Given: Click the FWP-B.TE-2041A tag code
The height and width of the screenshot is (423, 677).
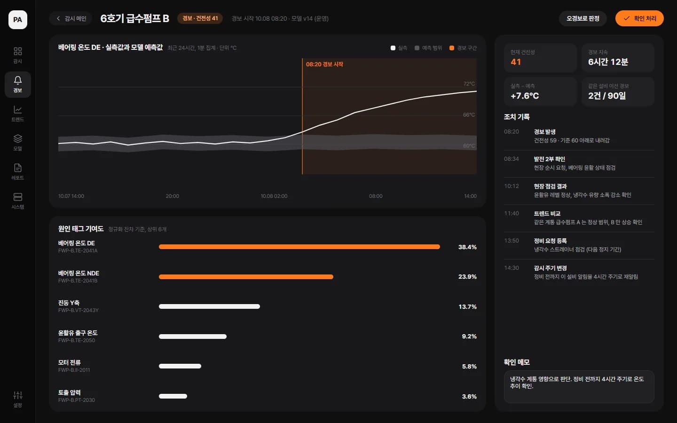Looking at the screenshot, I should (x=78, y=251).
